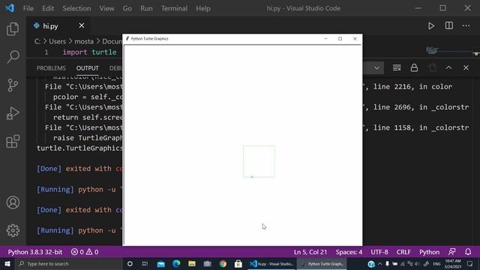
Task: Open the Windows Action Center
Action: (x=469, y=263)
